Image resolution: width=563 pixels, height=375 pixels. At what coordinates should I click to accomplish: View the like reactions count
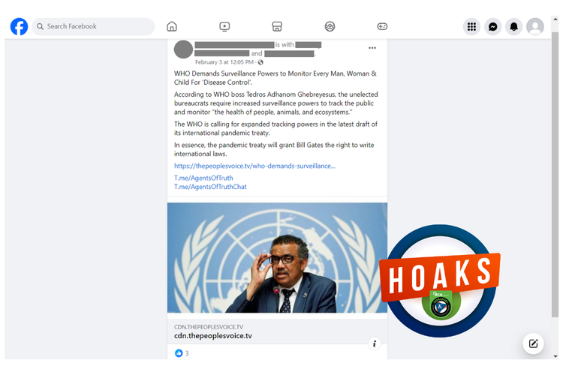182,353
